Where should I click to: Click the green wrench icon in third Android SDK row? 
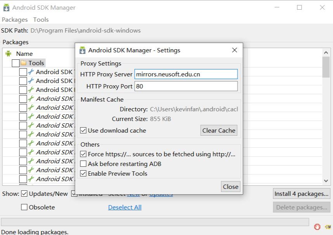(31, 90)
